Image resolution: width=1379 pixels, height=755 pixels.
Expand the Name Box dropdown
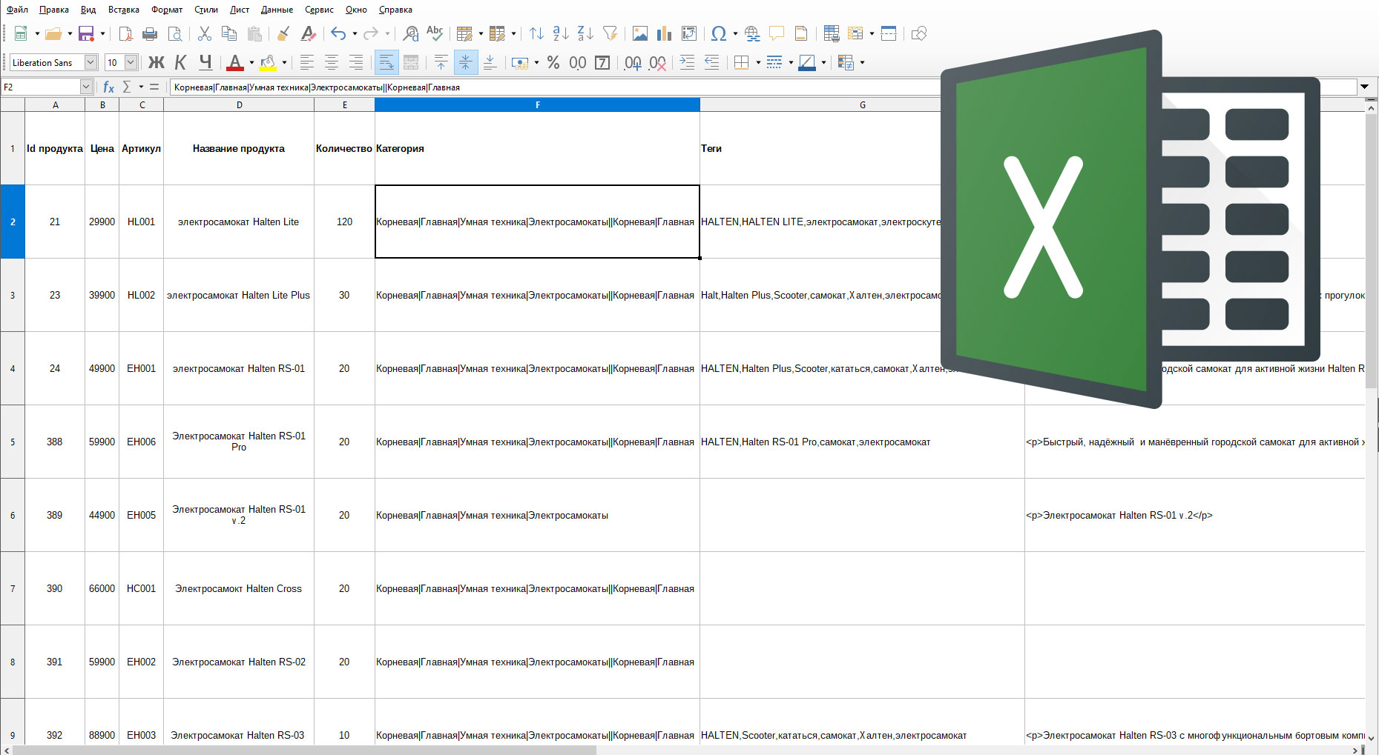(x=86, y=87)
